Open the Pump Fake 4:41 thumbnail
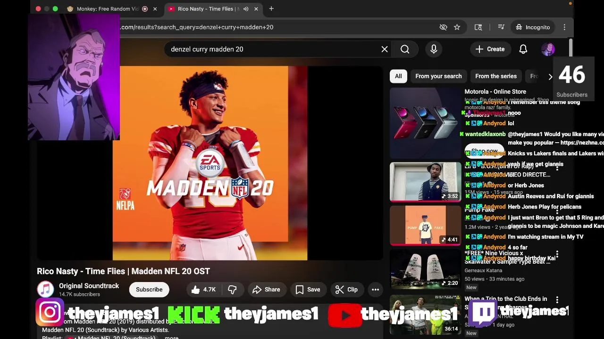The width and height of the screenshot is (604, 339). 425,226
